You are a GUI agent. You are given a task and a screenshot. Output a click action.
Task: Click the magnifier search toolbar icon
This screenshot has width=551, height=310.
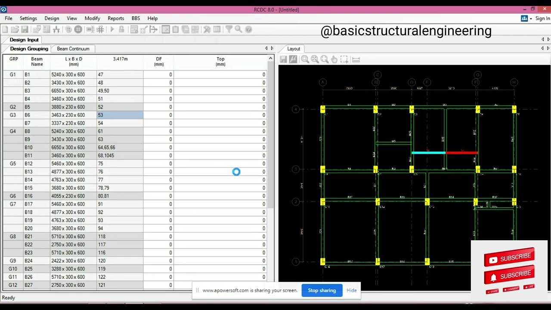pyautogui.click(x=238, y=29)
